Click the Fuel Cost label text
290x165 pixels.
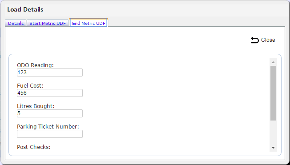click(x=30, y=86)
